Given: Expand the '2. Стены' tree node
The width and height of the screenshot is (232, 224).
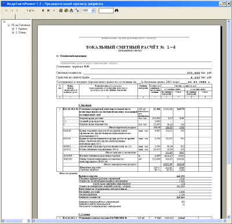Looking at the screenshot, I should click(13, 32).
